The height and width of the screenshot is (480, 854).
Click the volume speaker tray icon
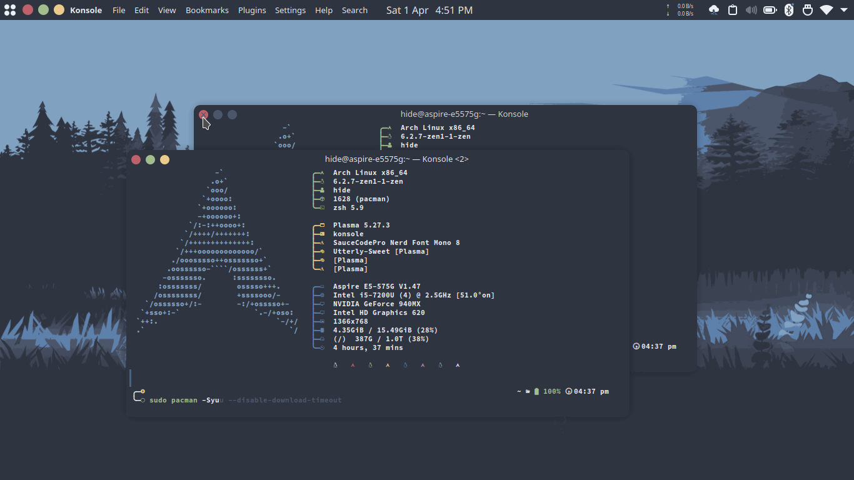(x=751, y=10)
